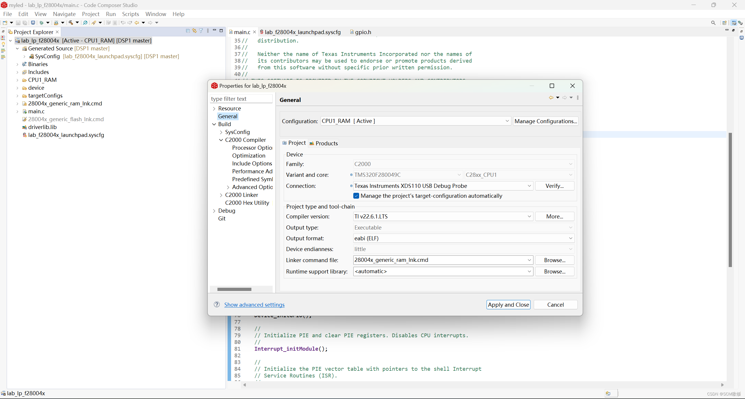This screenshot has width=745, height=399.
Task: Click the Manage Configurations button
Action: coord(545,121)
